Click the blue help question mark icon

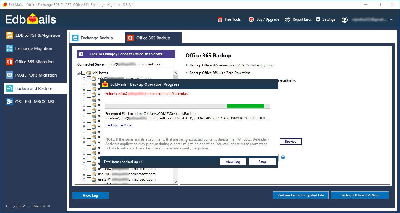click(x=283, y=157)
